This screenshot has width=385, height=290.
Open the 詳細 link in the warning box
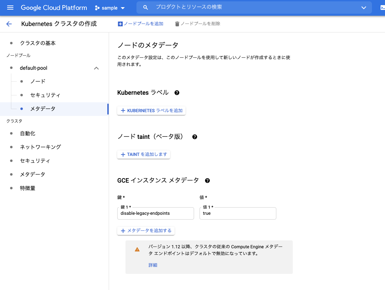[x=153, y=265]
